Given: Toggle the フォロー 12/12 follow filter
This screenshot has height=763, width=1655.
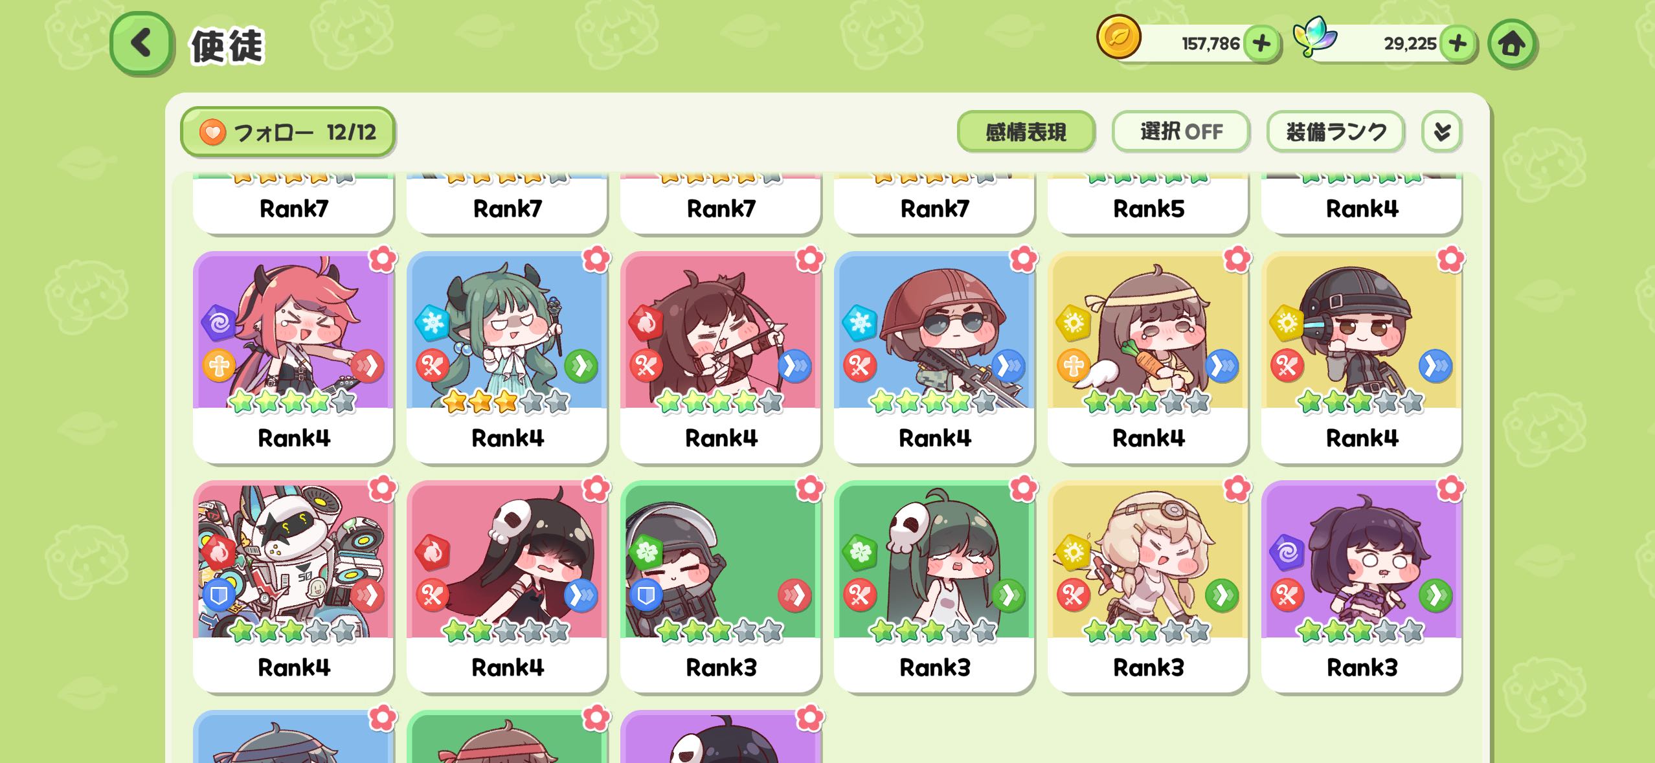Looking at the screenshot, I should click(x=287, y=132).
